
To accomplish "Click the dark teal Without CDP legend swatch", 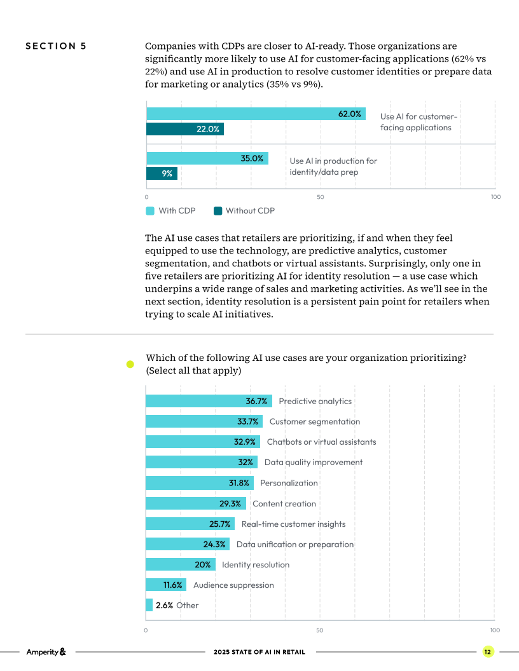I will [x=218, y=211].
